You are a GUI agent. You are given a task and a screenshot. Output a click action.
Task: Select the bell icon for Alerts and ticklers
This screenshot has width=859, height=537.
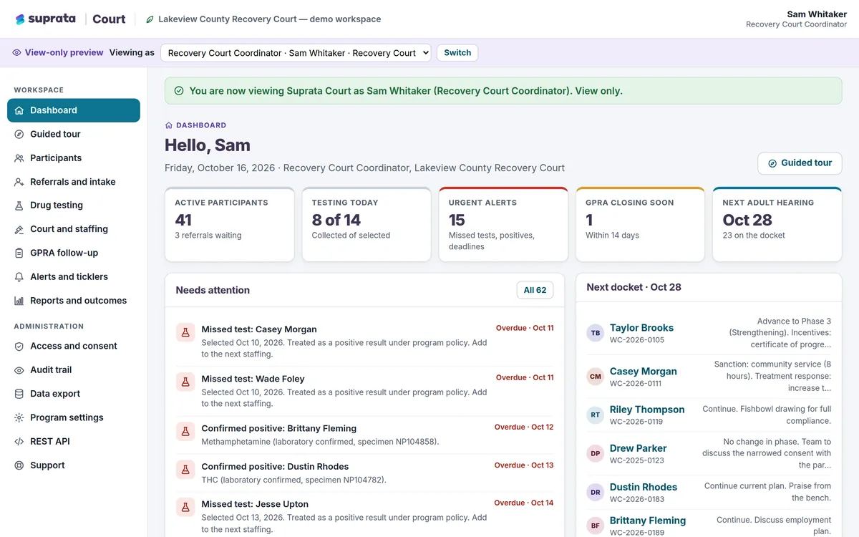[19, 276]
